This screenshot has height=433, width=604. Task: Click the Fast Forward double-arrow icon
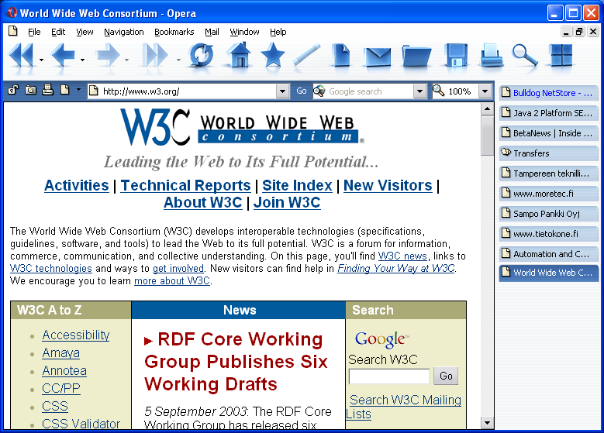155,56
